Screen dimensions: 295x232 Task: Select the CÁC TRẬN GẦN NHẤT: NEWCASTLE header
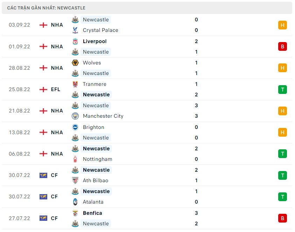coord(46,8)
